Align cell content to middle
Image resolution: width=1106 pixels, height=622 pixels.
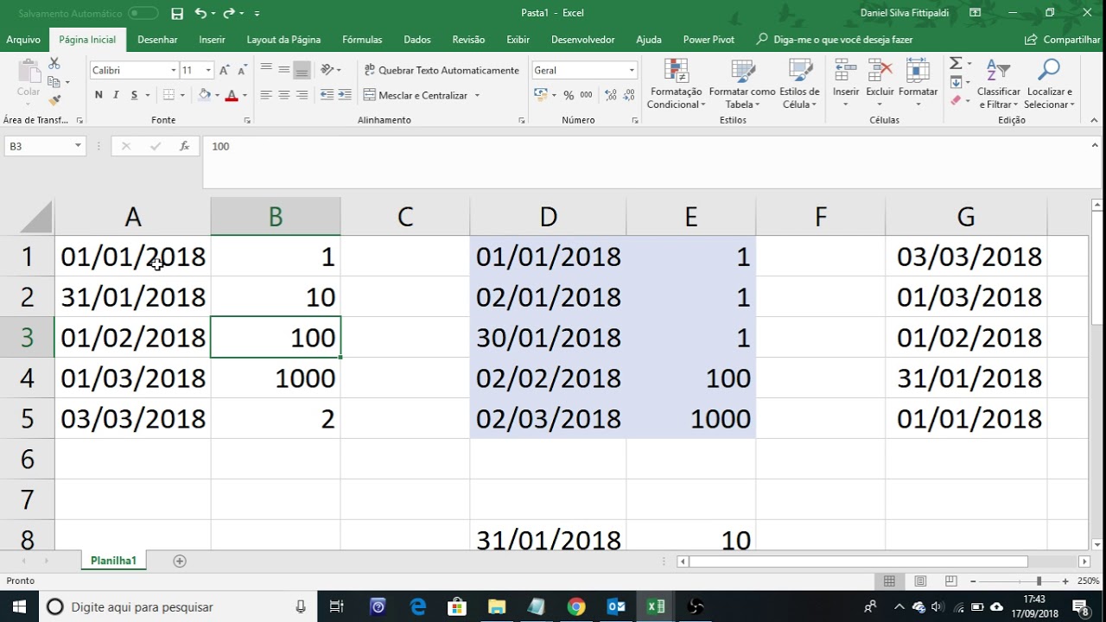pos(283,70)
